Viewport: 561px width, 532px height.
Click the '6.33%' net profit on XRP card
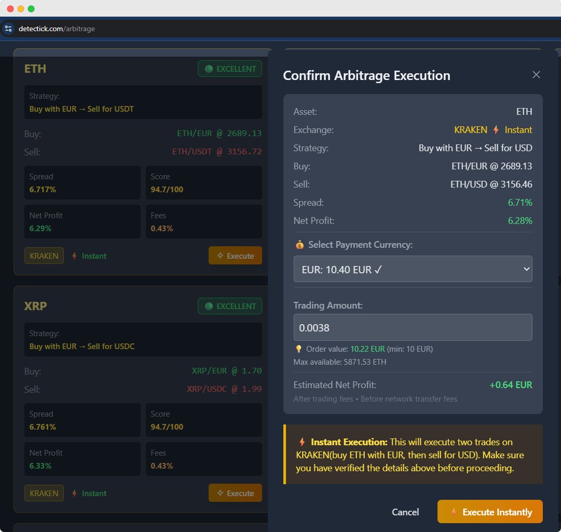coord(40,466)
